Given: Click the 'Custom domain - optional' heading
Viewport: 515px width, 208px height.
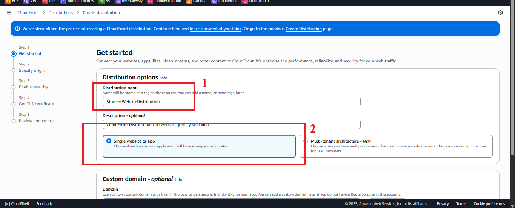Looking at the screenshot, I should 138,179.
